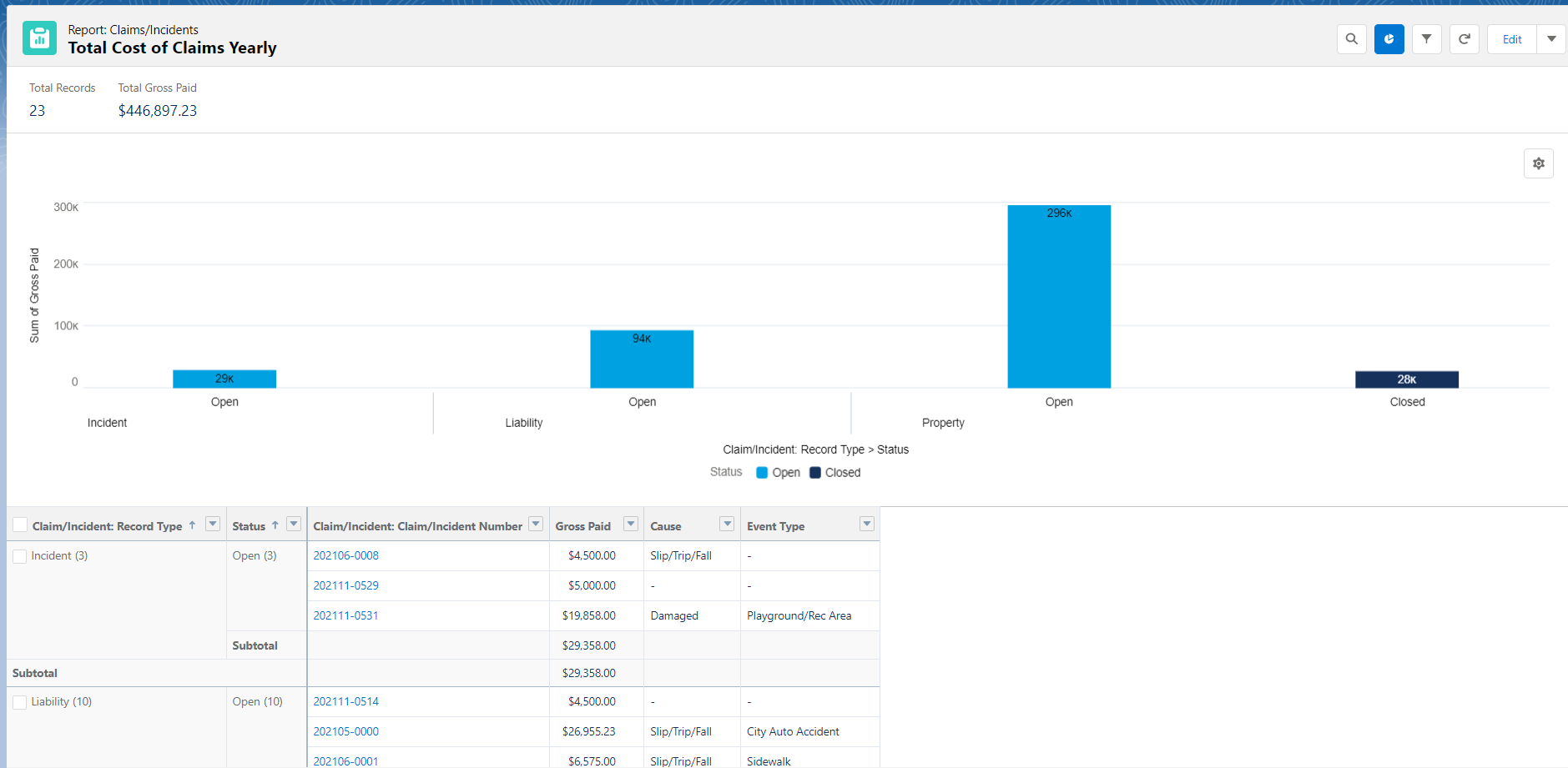Click the report icon beside title

click(x=39, y=38)
